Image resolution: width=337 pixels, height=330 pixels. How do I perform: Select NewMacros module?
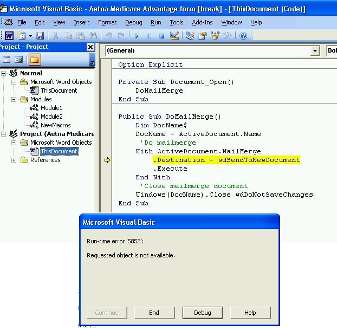[x=56, y=125]
